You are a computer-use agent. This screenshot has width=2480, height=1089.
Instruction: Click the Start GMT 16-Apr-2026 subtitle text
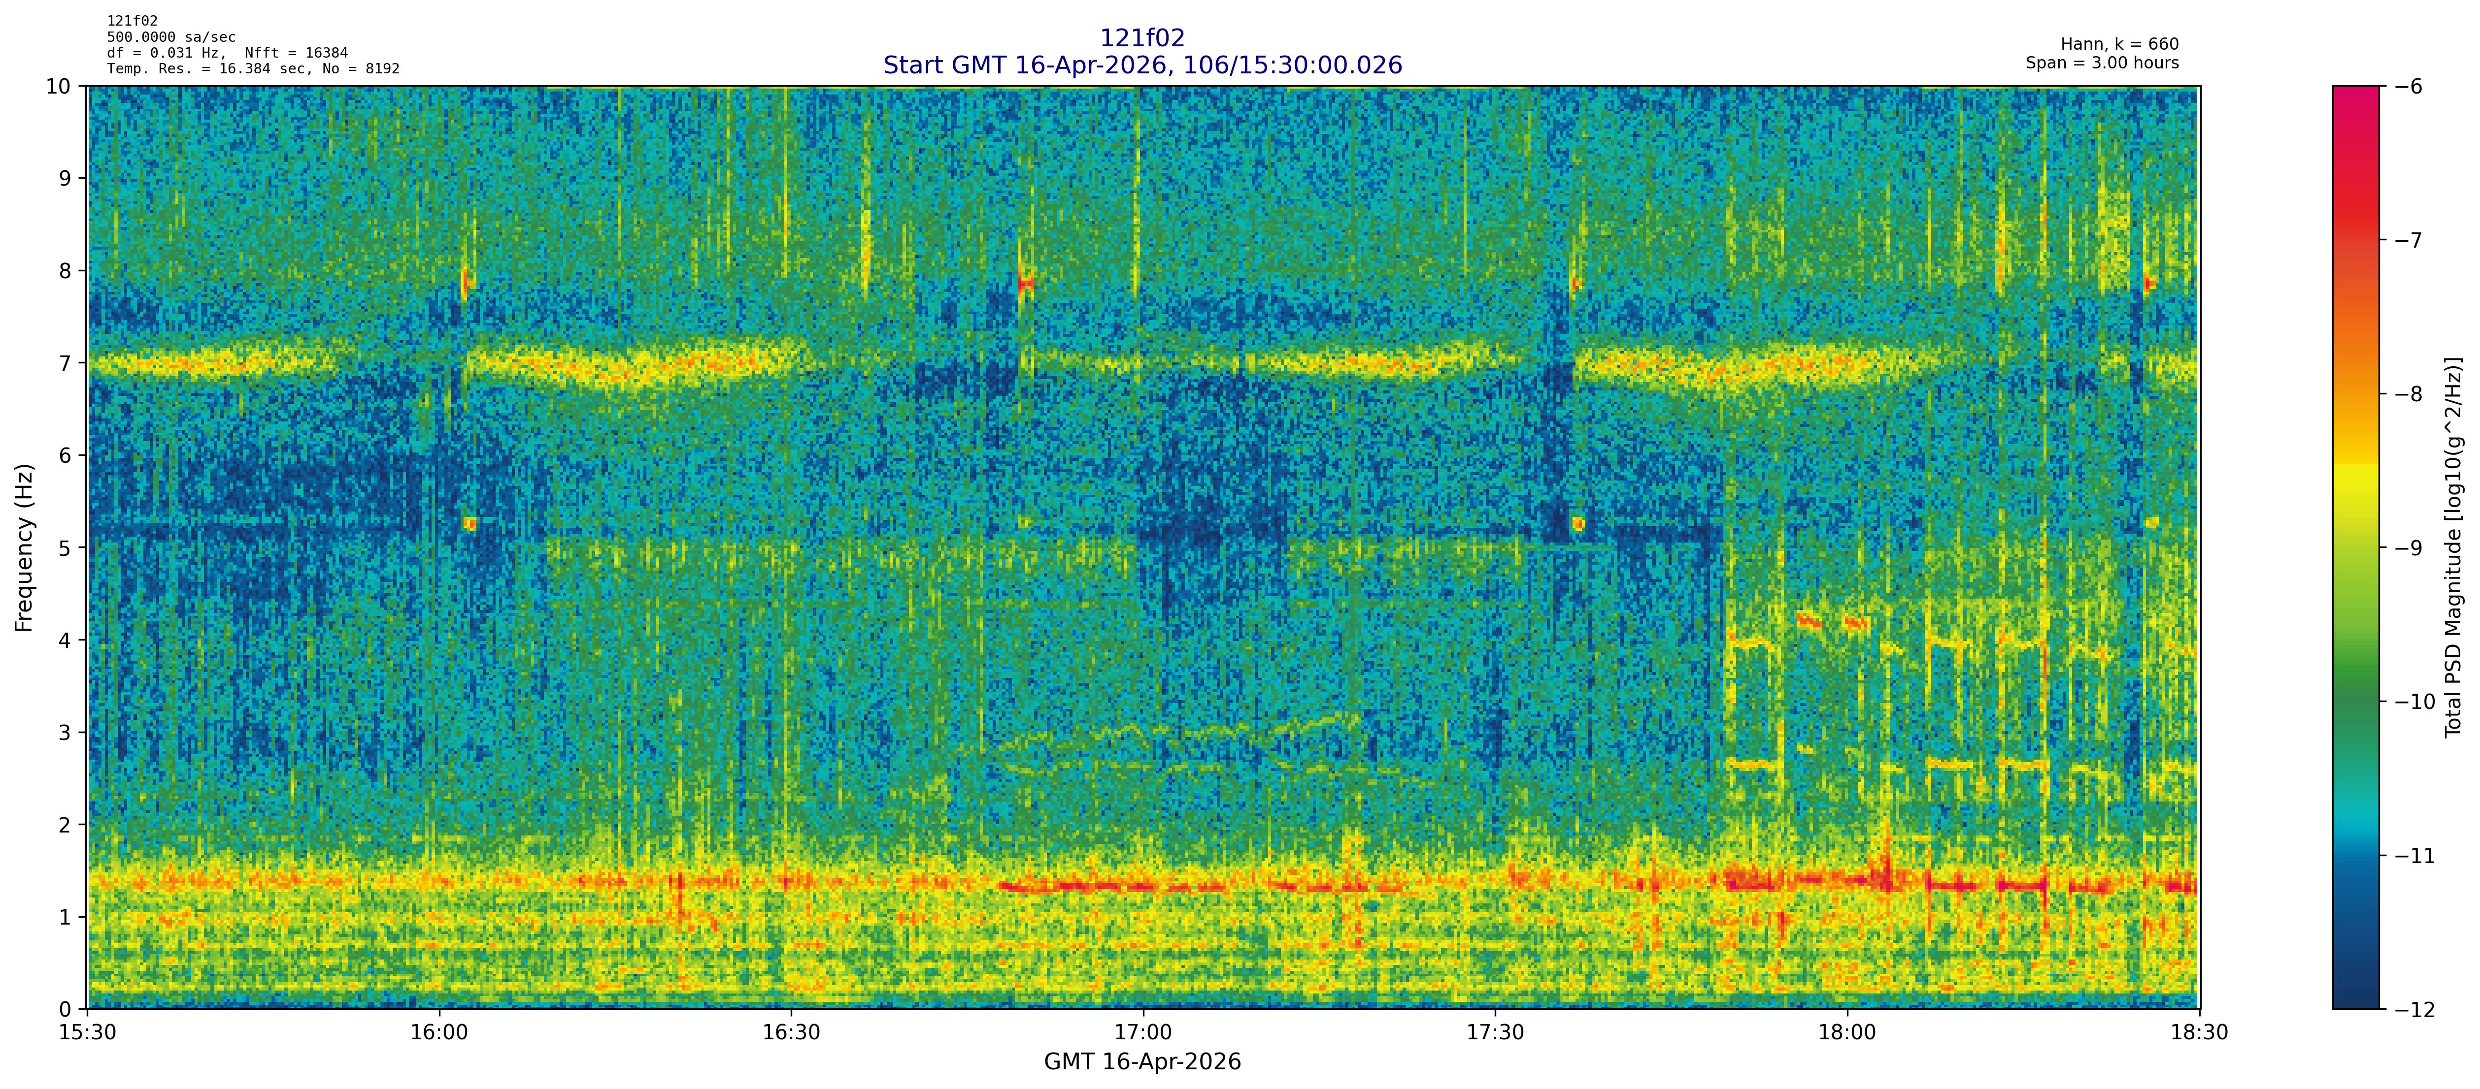pos(1142,65)
